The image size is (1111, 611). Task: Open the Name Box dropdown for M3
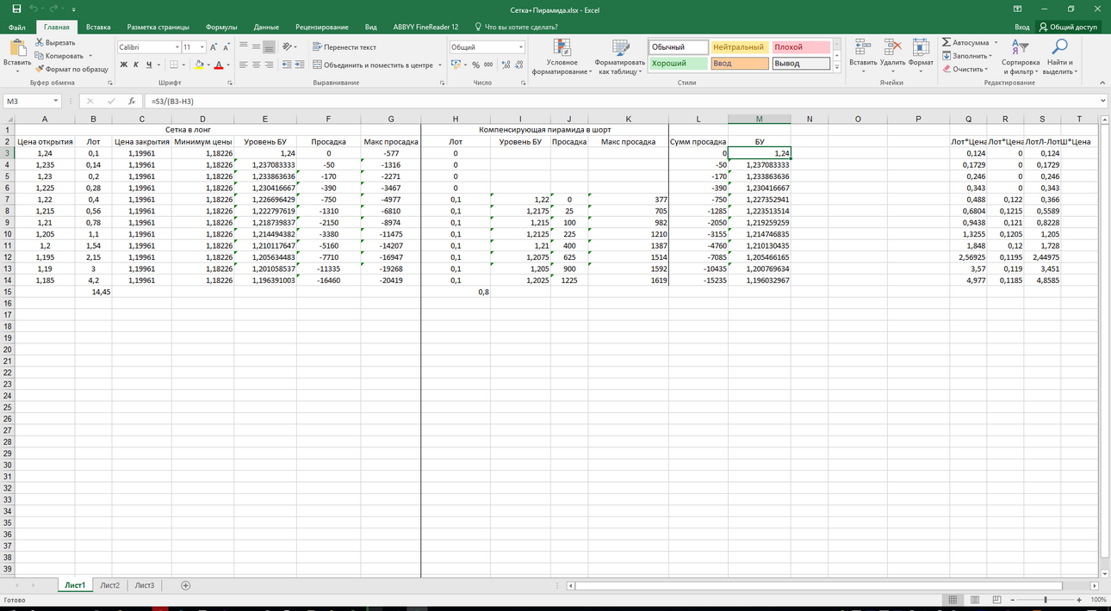[x=56, y=102]
